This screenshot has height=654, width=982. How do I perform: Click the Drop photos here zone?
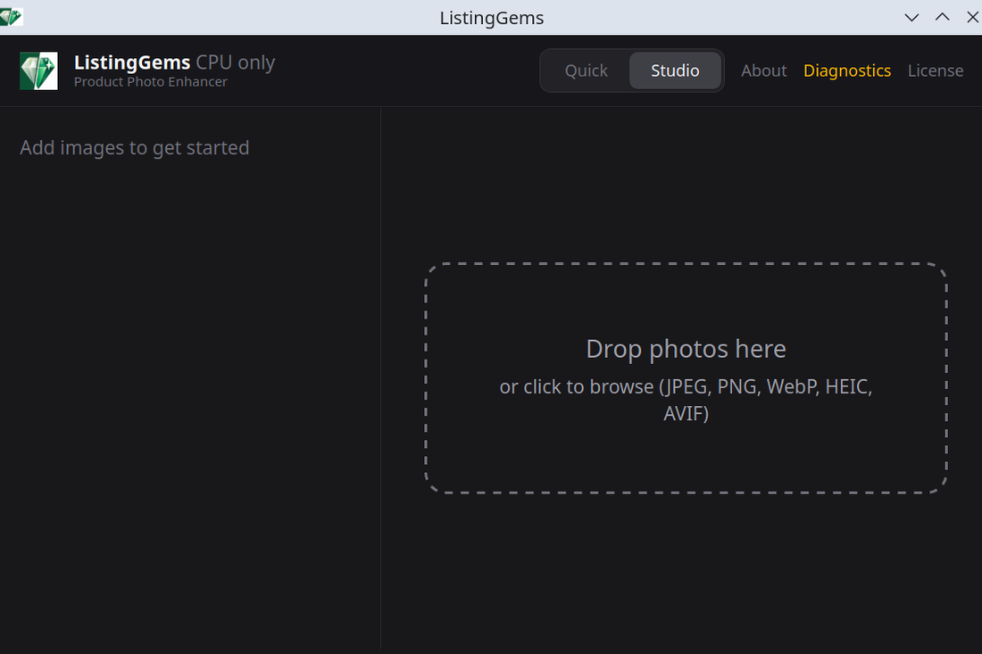686,378
